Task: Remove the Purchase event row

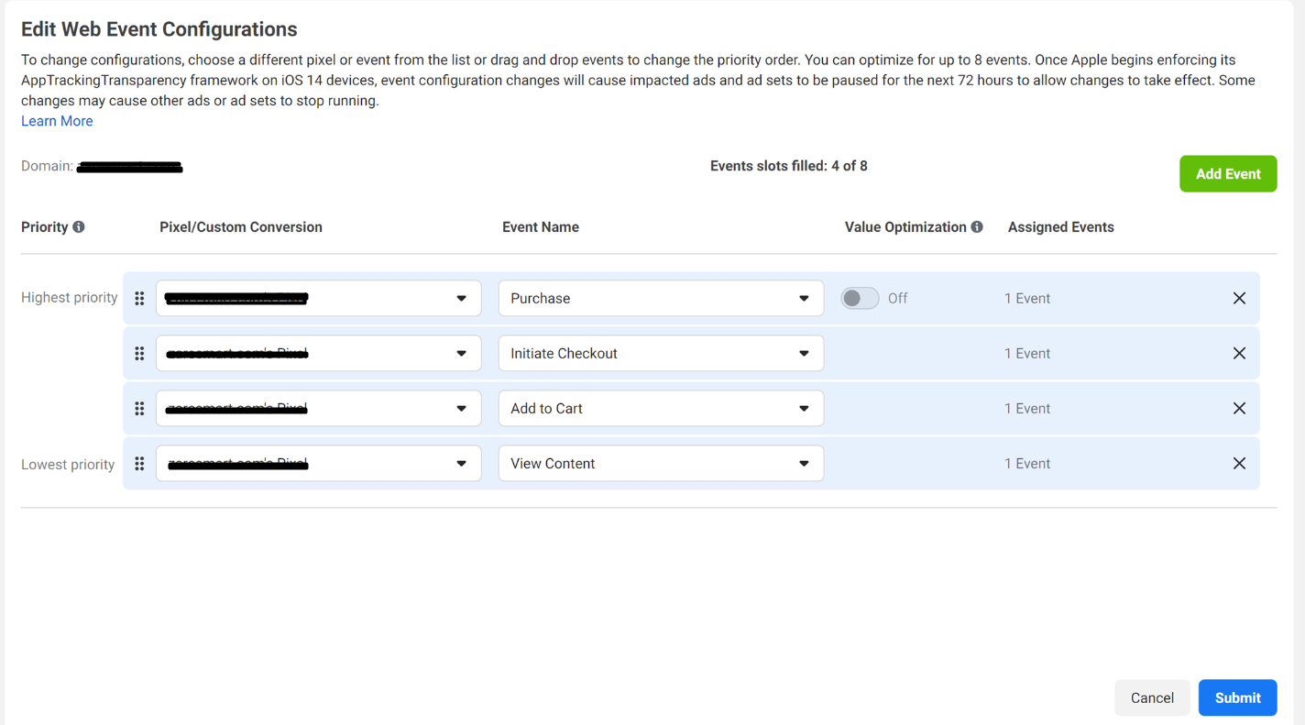Action: (1239, 299)
